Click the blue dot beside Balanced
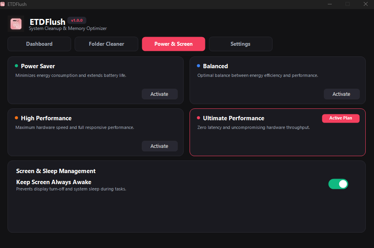This screenshot has height=248, width=374. click(198, 66)
